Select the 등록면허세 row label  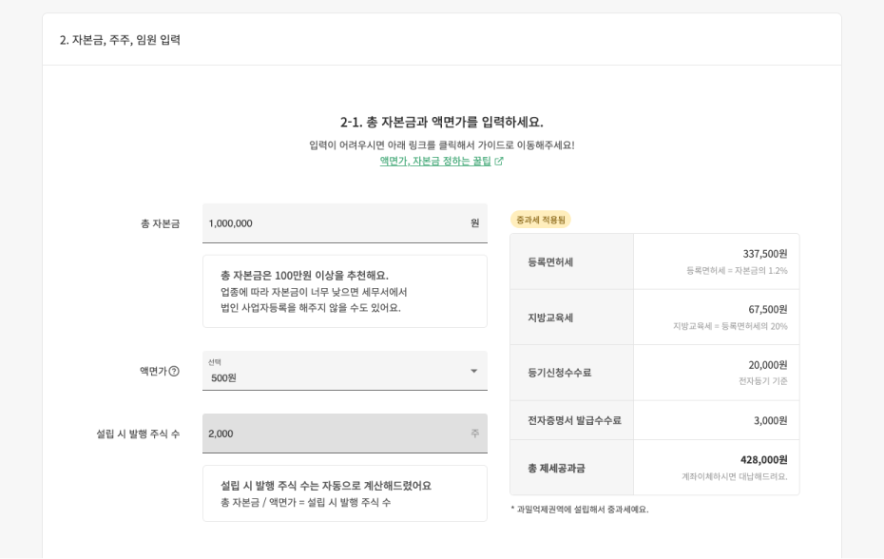point(551,262)
